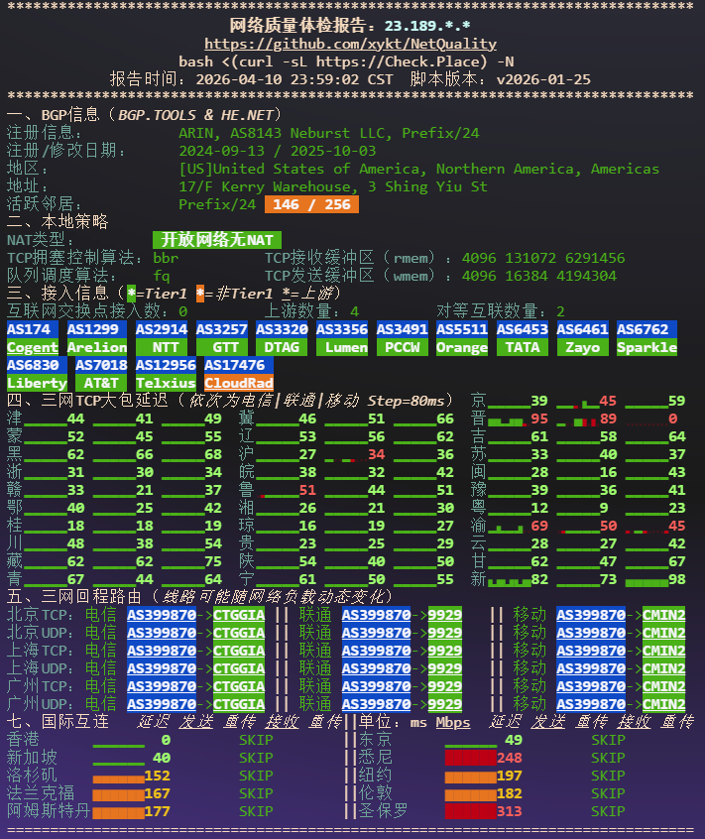
Task: Click the AS17476 number badge
Action: tap(239, 365)
